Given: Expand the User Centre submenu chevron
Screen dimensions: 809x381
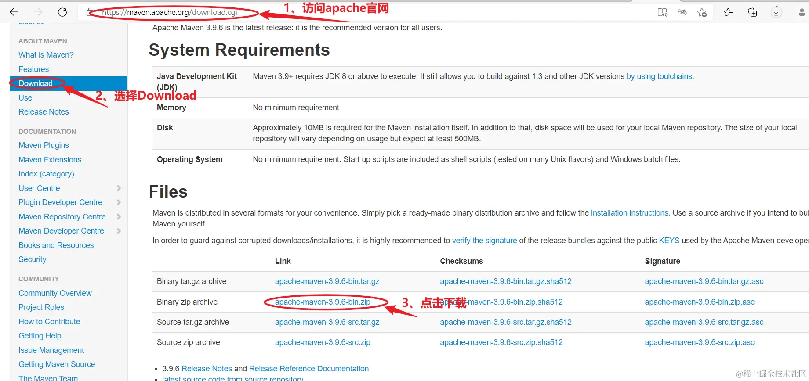Looking at the screenshot, I should (x=119, y=188).
